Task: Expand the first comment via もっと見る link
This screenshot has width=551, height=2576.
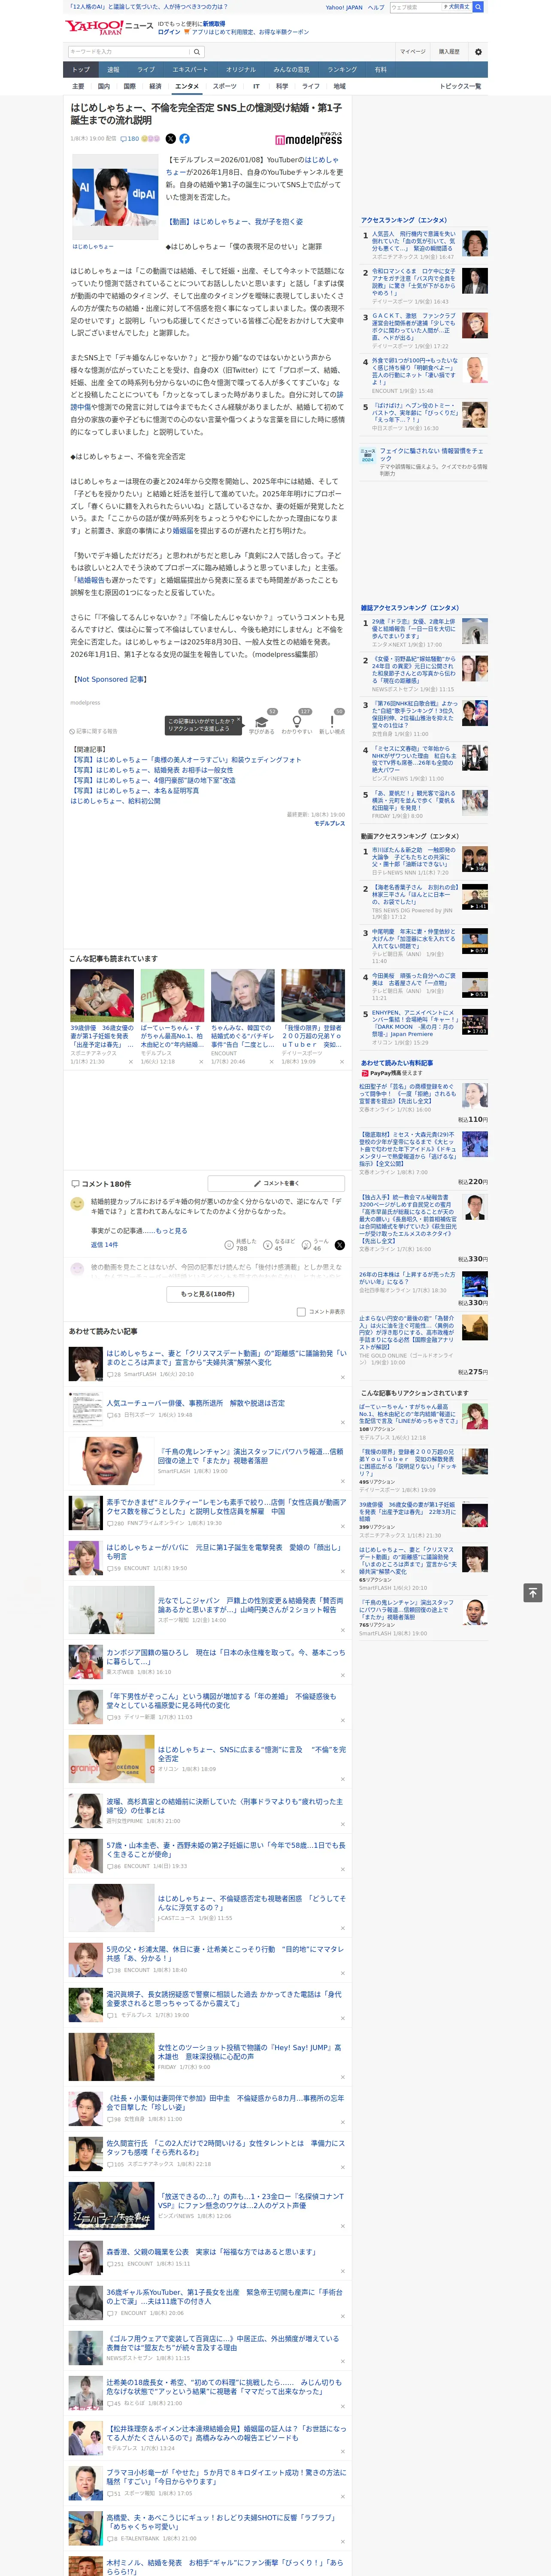Action: click(171, 1231)
